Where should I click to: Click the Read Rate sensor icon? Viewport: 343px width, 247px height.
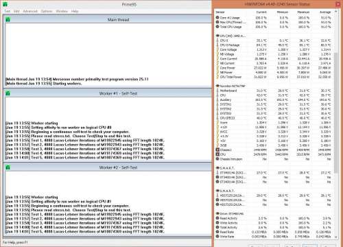[x=217, y=232]
